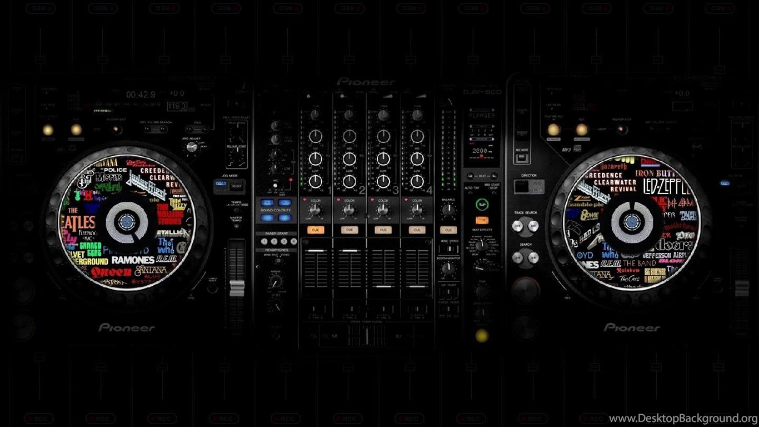Click the headphones MIXING knob
The width and height of the screenshot is (759, 427).
point(276,281)
